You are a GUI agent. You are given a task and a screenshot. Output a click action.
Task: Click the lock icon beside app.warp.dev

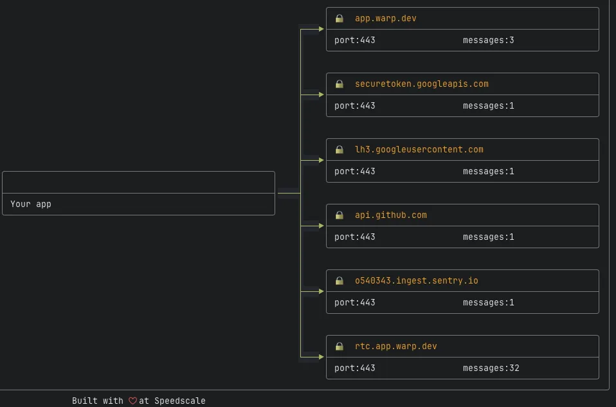pyautogui.click(x=339, y=18)
